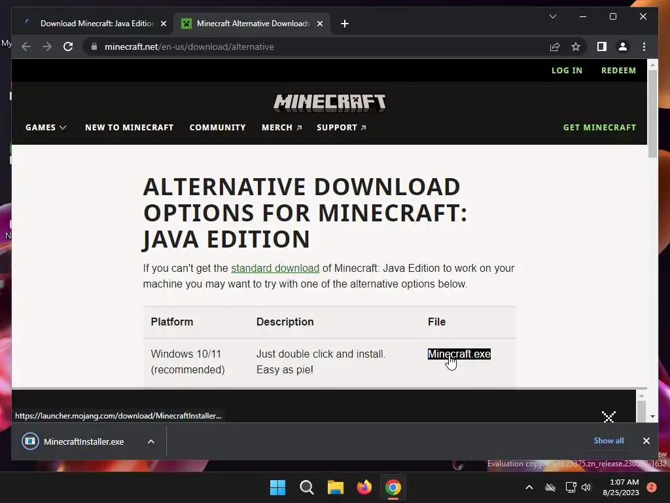The width and height of the screenshot is (670, 503).
Task: Click the REDEEM link
Action: click(618, 70)
